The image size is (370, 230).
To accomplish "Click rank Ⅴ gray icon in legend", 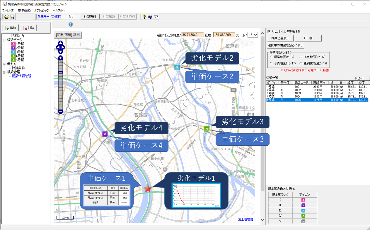I will 303,221.
